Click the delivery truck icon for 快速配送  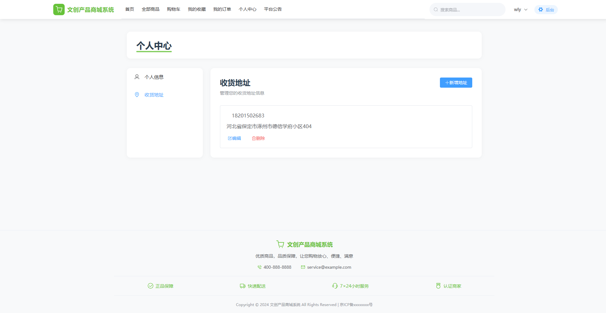(x=243, y=286)
